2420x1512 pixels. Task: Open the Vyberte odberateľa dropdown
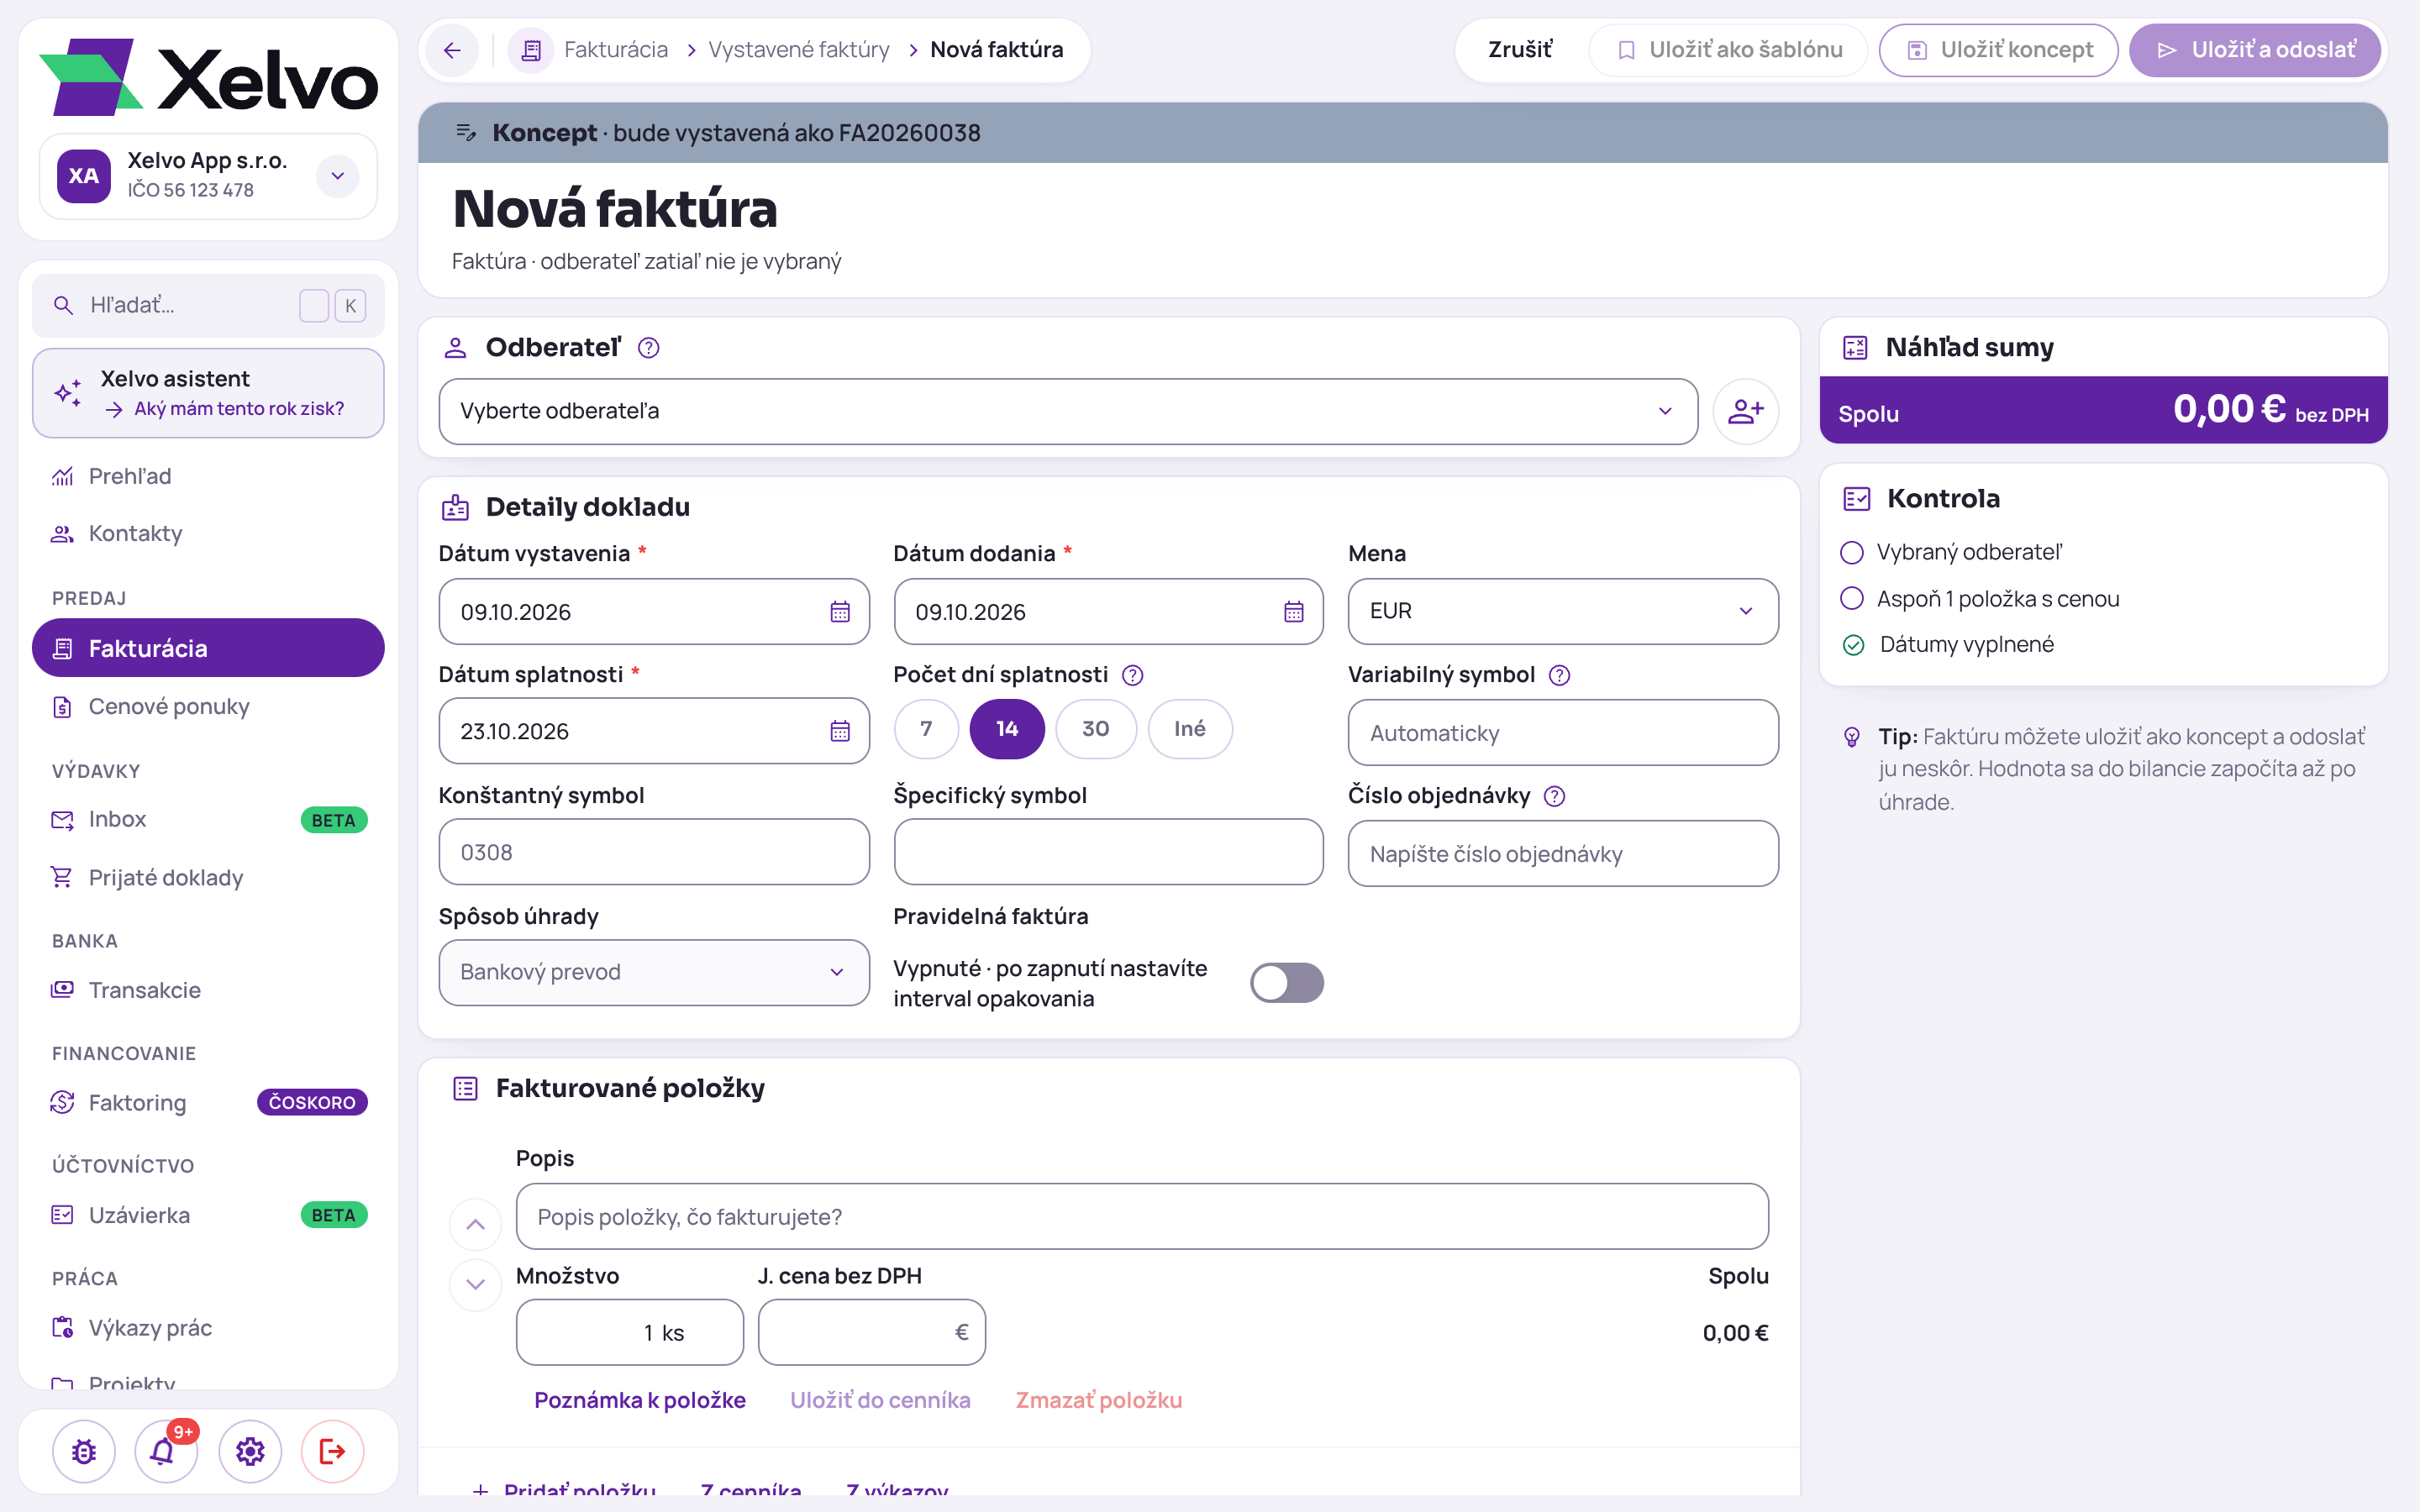click(x=1068, y=411)
